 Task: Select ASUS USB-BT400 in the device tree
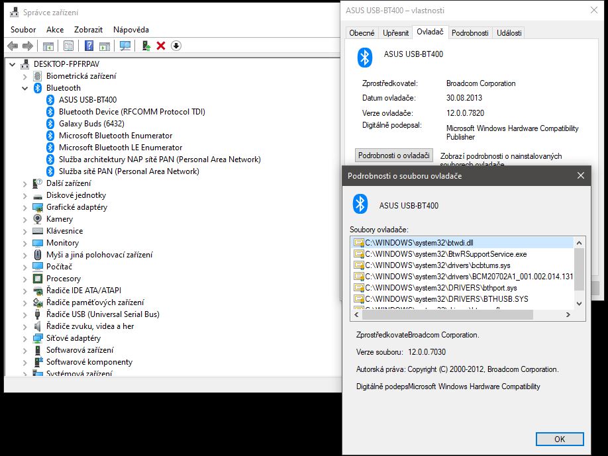87,100
